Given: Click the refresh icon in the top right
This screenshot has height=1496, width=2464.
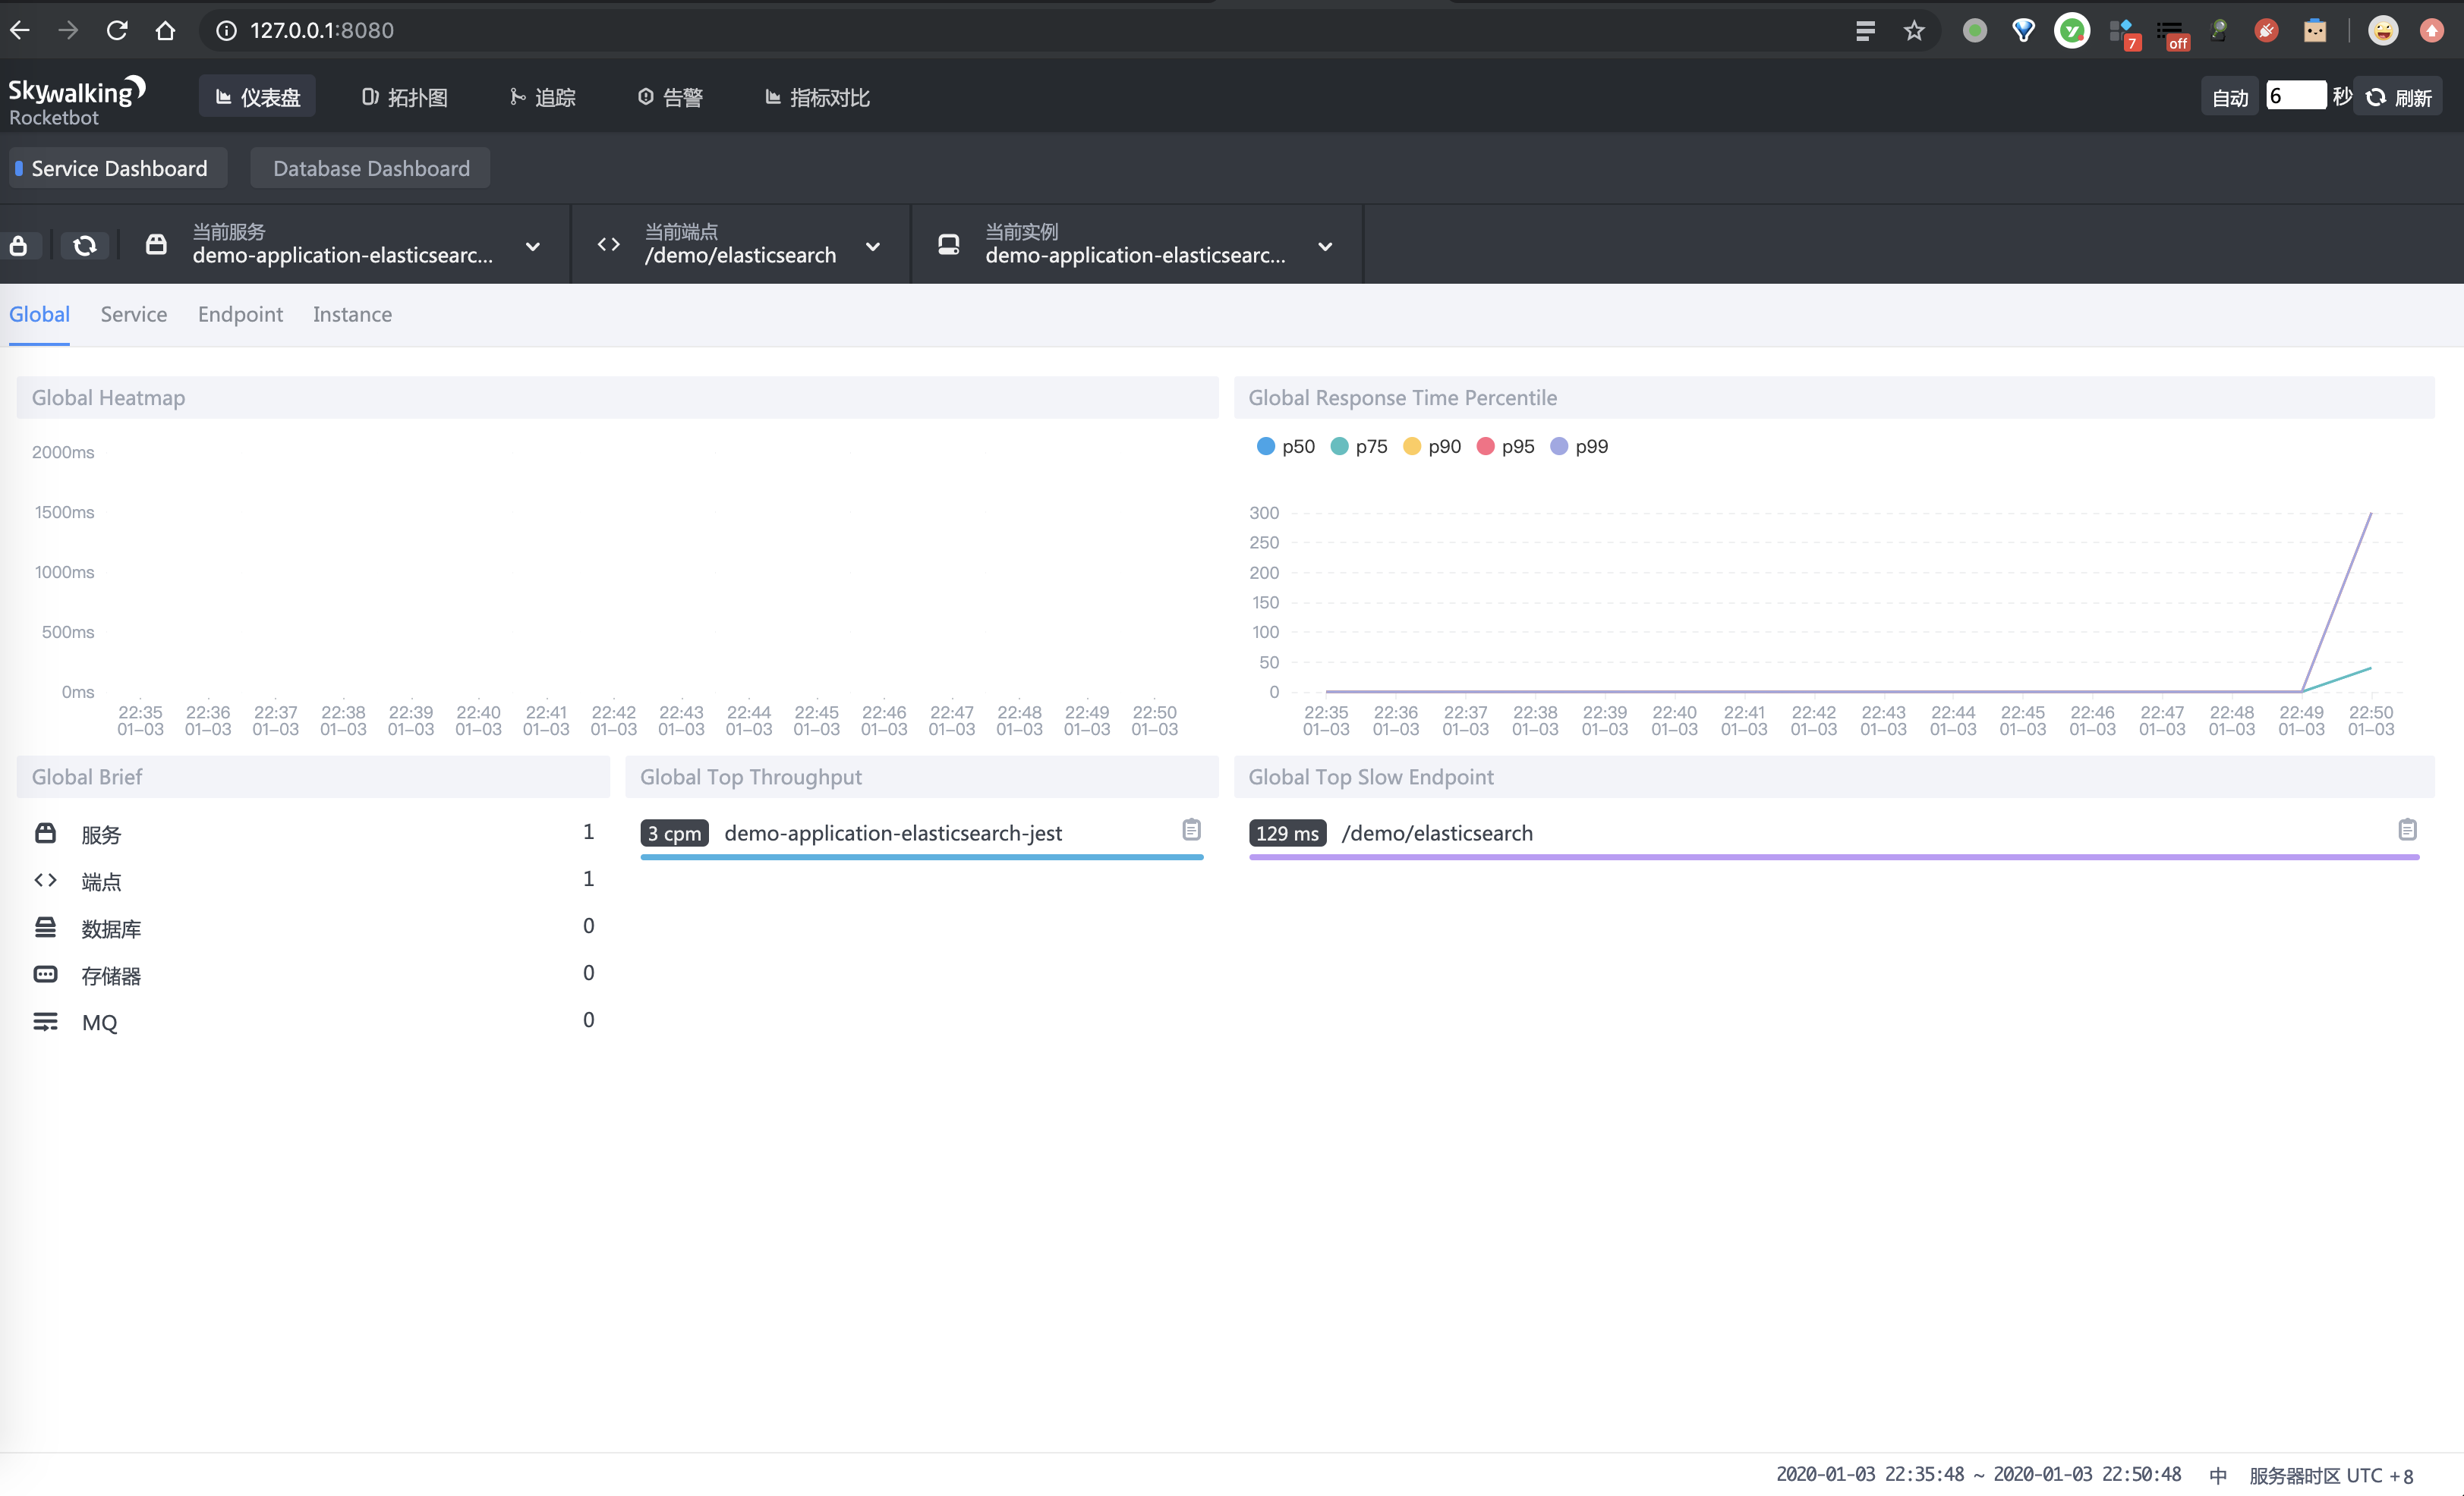Looking at the screenshot, I should [2374, 96].
